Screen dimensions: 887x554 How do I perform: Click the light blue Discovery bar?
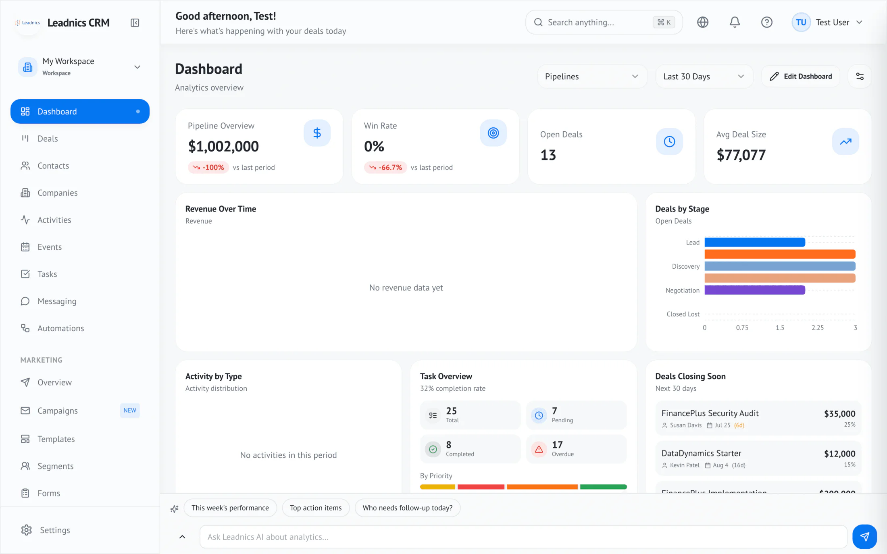point(780,266)
